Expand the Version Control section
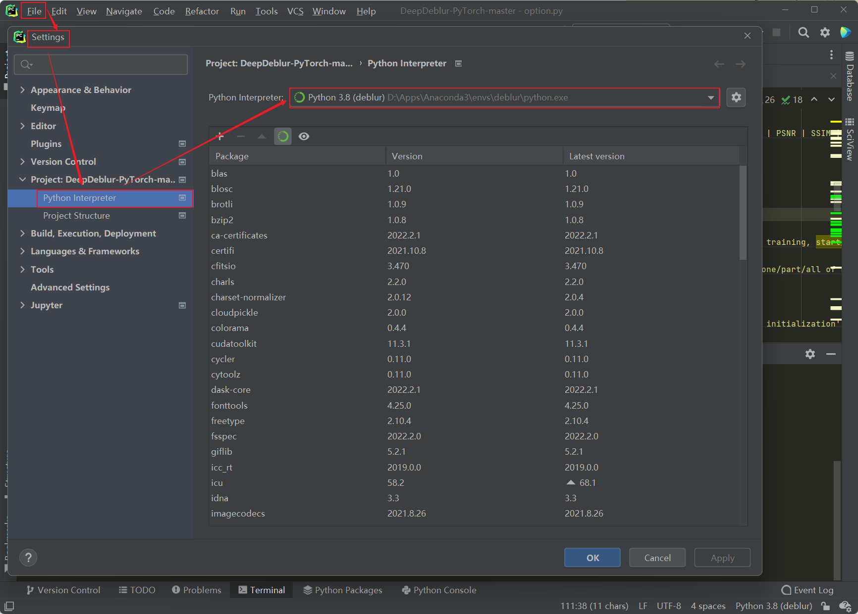 (22, 161)
